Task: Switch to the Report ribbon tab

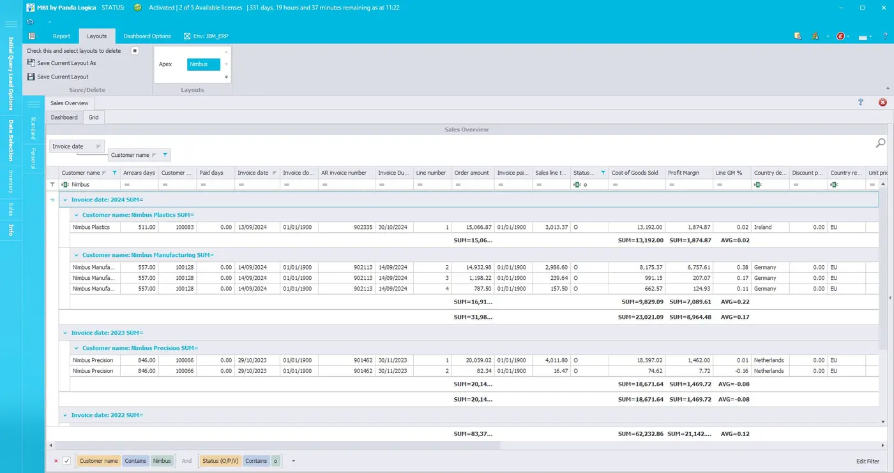Action: tap(61, 36)
